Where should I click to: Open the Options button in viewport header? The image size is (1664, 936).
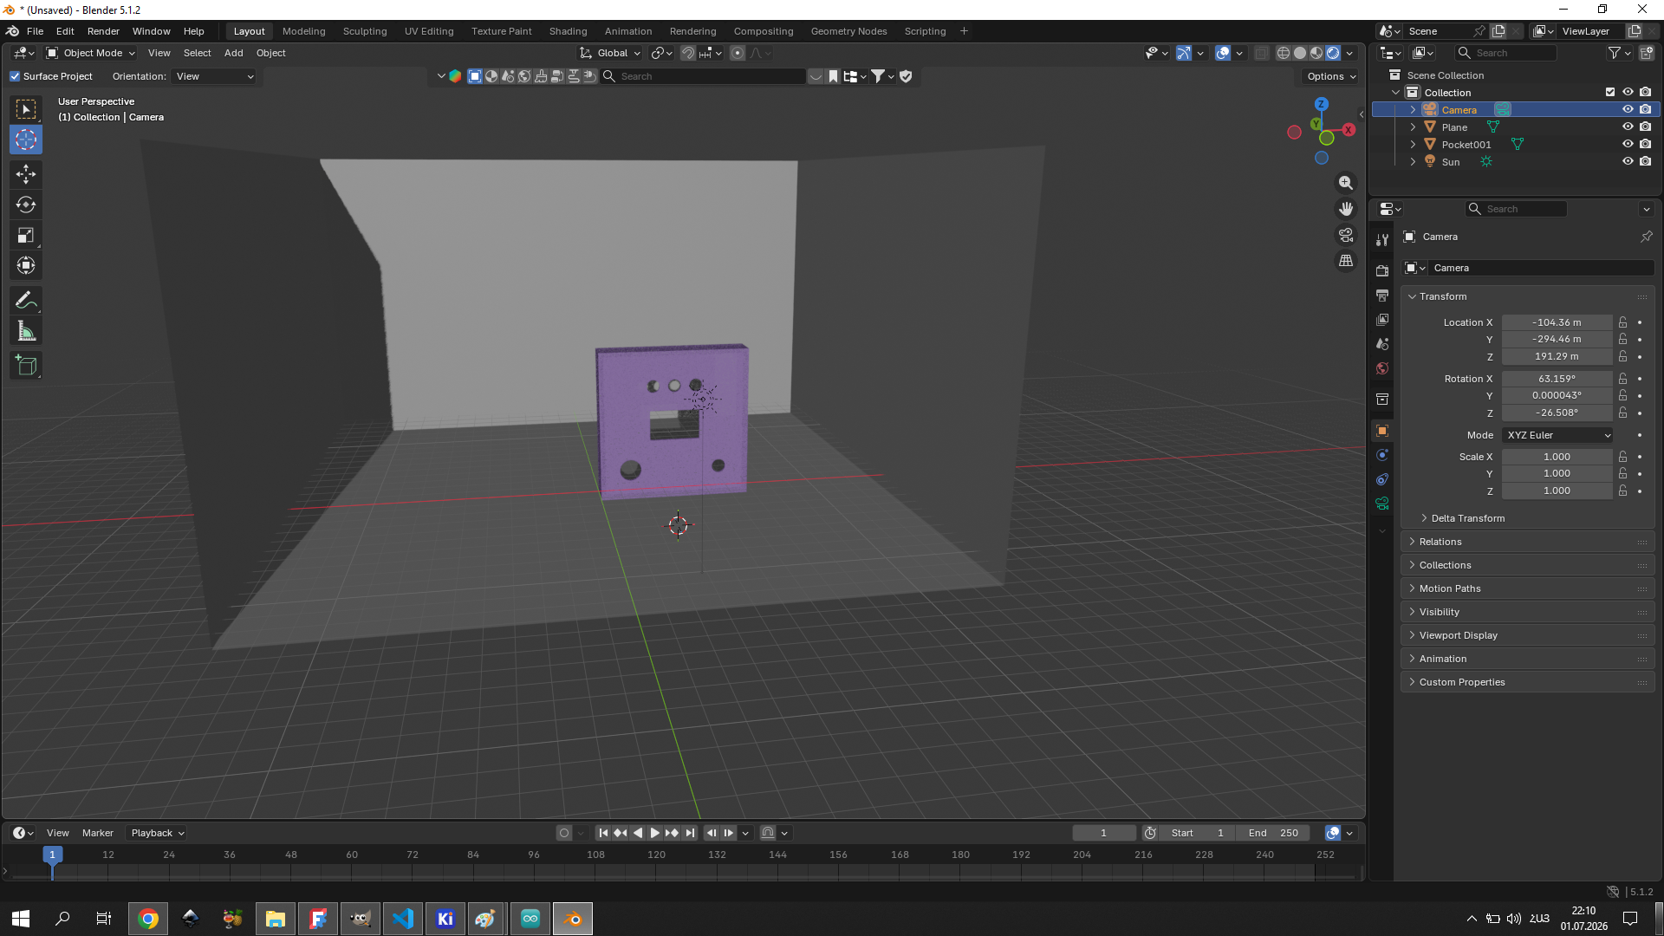1331,76
